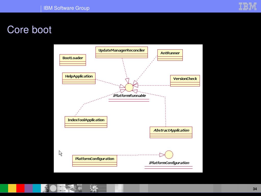Click the AbstractApplication class box
This screenshot has width=261, height=196.
click(x=171, y=132)
